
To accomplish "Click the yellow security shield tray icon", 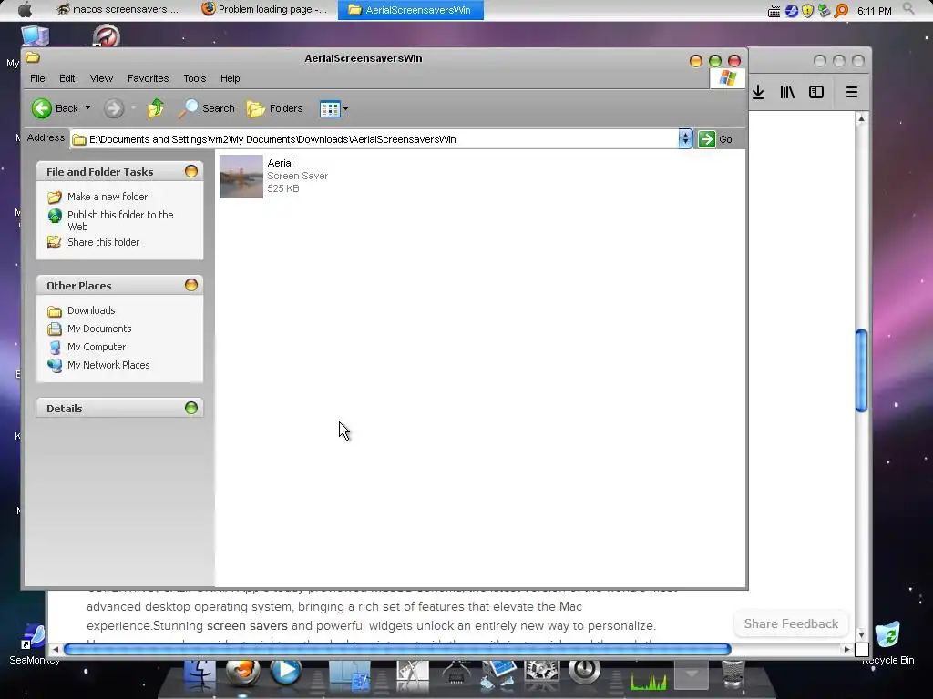I will pos(807,11).
